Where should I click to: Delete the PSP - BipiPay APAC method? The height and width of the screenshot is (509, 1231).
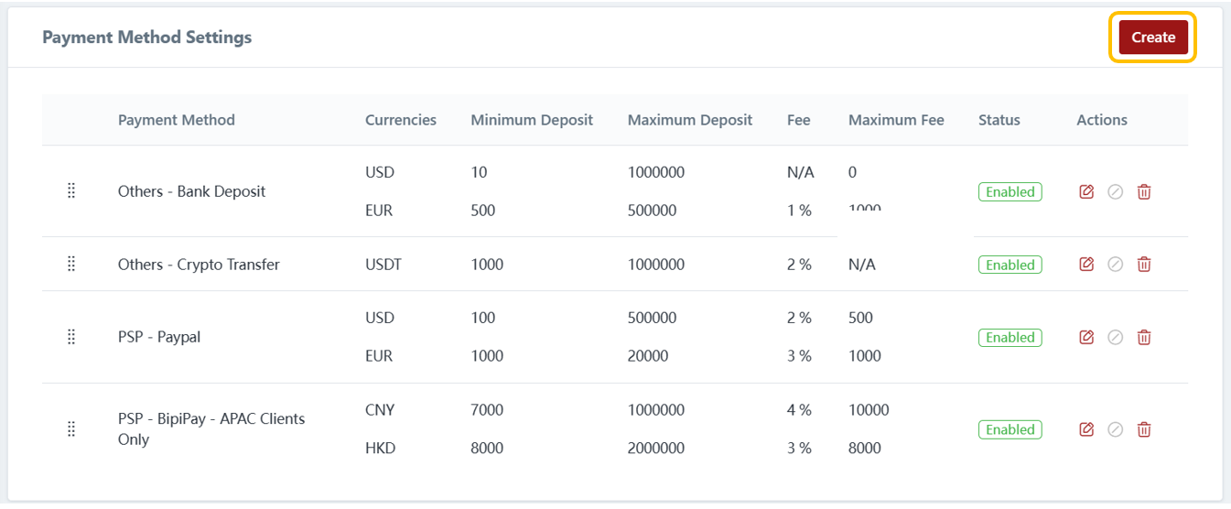click(x=1143, y=428)
